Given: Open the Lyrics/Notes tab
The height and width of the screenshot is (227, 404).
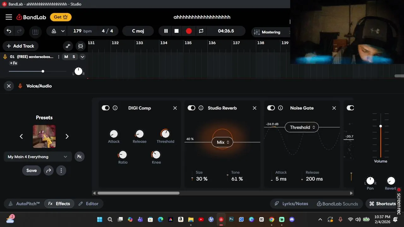Looking at the screenshot, I should click(x=291, y=204).
